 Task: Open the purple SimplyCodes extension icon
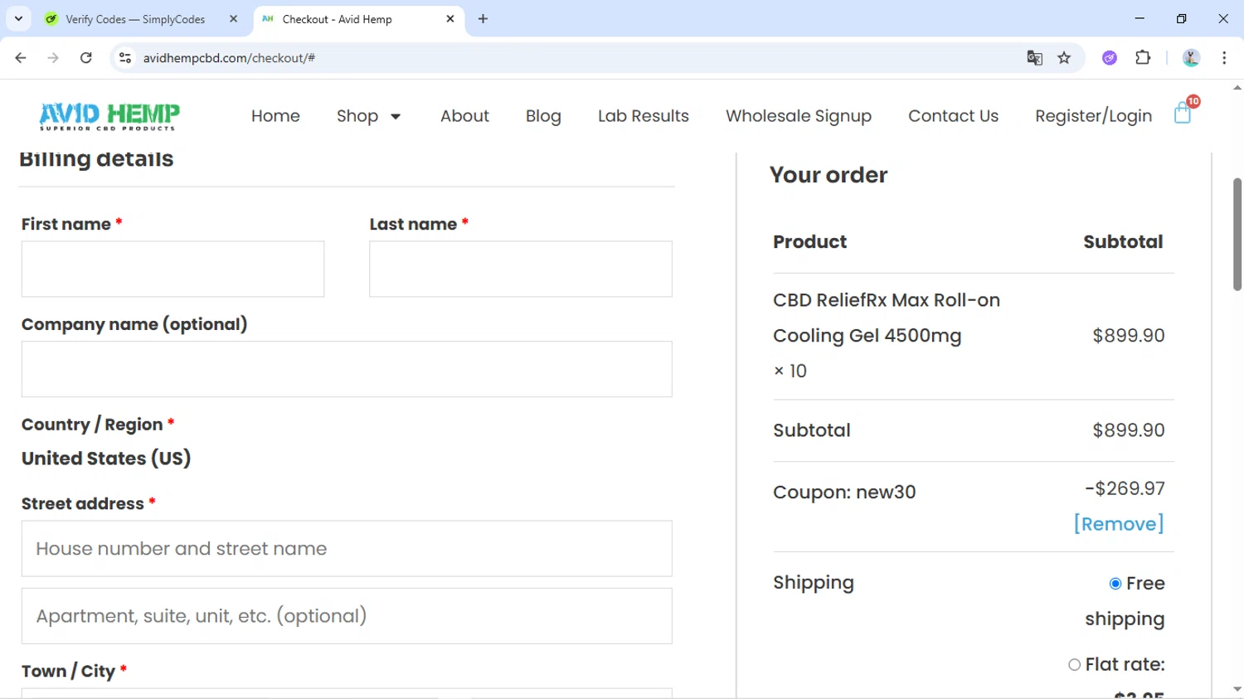(x=1110, y=58)
